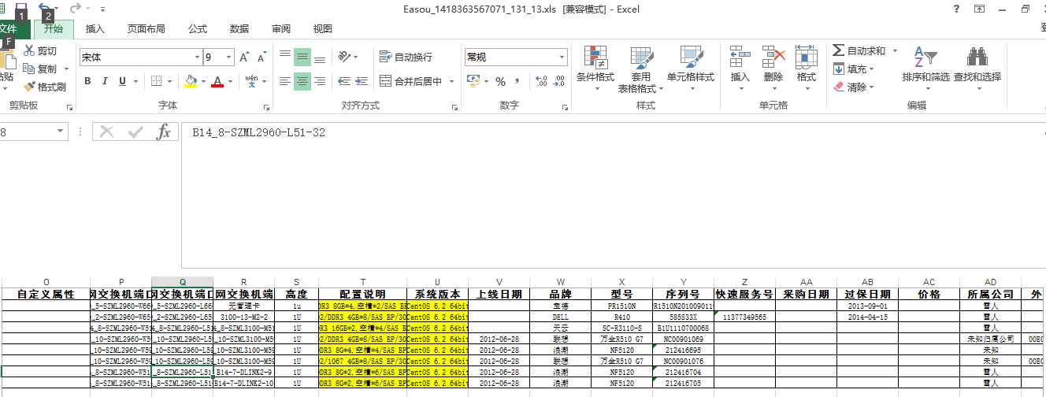Click the Increase Indent icon
This screenshot has height=397, width=1046.
(x=362, y=81)
